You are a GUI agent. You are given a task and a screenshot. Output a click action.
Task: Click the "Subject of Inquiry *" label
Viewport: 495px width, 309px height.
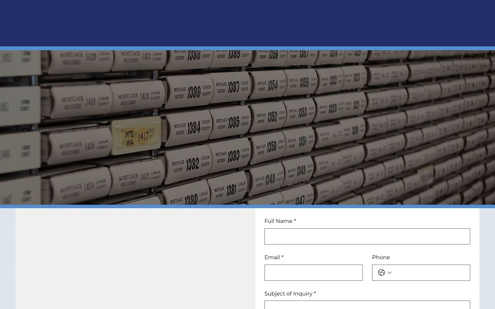click(290, 294)
